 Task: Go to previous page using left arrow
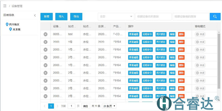click(45, 106)
